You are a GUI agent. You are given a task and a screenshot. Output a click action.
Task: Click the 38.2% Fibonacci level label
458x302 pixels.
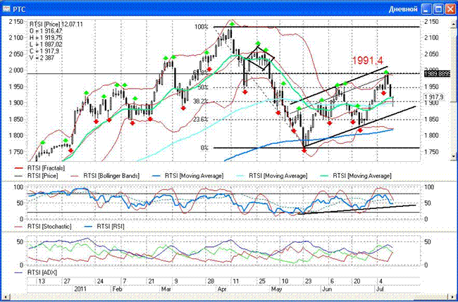tap(200, 101)
